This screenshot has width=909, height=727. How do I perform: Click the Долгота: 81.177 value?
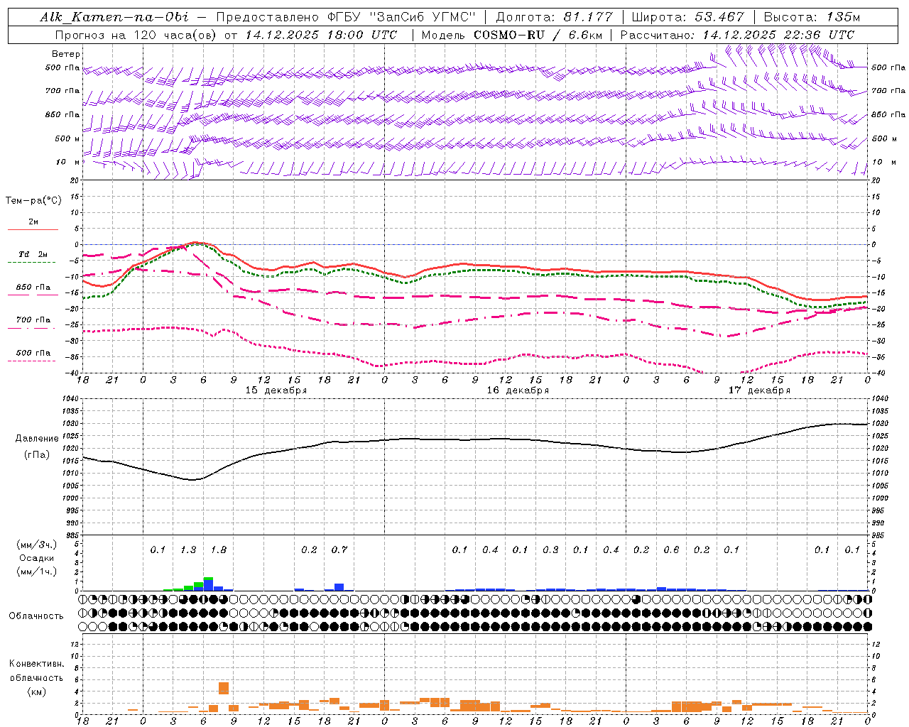point(555,17)
